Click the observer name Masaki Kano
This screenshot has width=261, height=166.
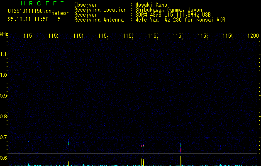151,5
